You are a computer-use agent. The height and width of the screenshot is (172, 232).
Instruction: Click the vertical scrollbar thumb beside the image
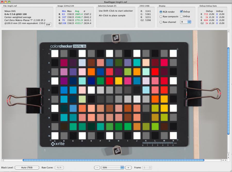(x=228, y=91)
